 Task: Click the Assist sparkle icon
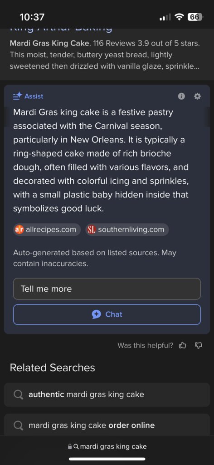(18, 96)
